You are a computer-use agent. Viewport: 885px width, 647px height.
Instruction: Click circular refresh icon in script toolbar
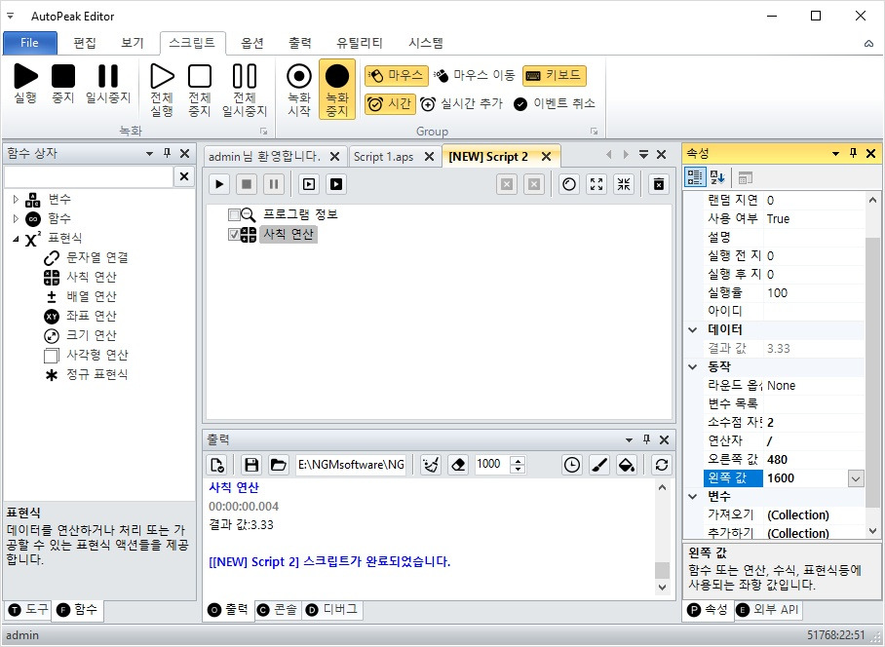[569, 184]
